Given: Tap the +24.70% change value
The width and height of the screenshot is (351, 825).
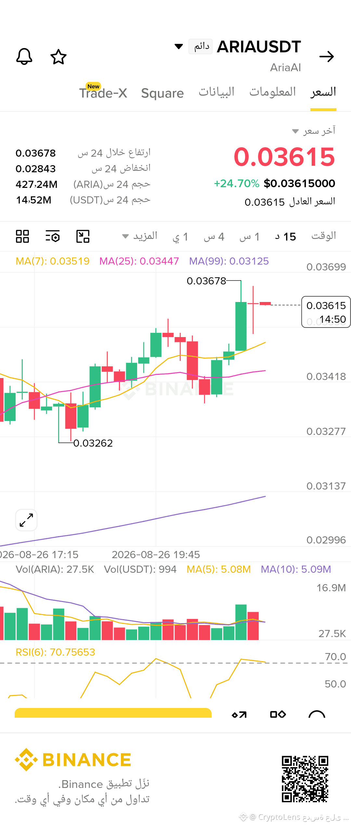Looking at the screenshot, I should pyautogui.click(x=237, y=184).
